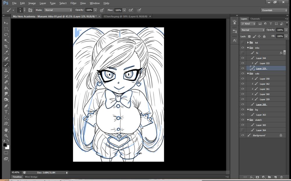Collapse the sketch layer group
The image size is (291, 181).
(248, 120)
